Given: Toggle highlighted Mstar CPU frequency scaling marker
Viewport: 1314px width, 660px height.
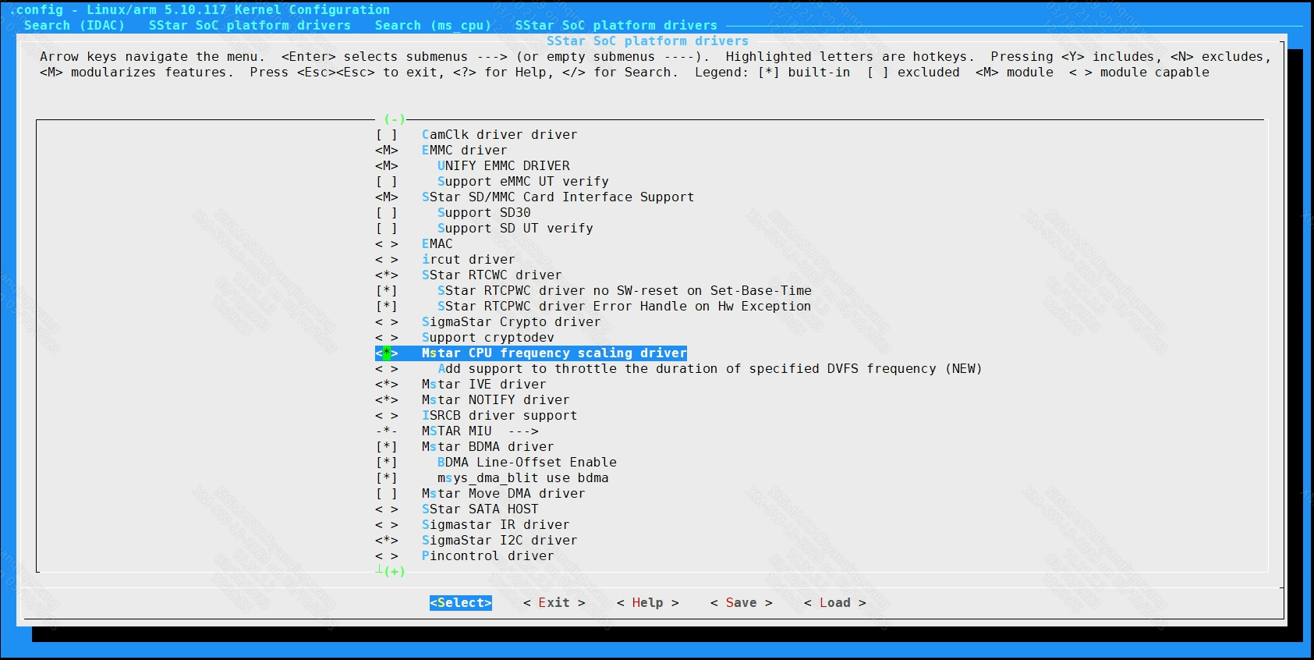Looking at the screenshot, I should tap(387, 353).
